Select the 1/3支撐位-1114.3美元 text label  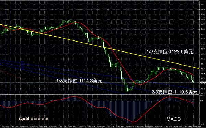coord(80,81)
